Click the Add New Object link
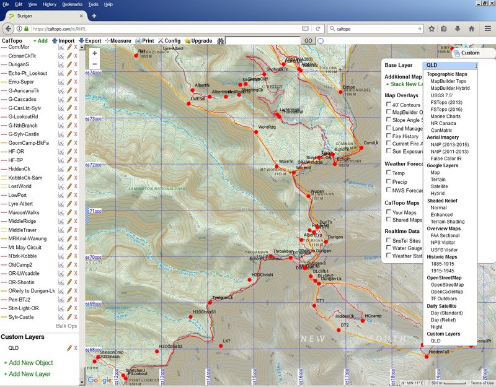This screenshot has width=496, height=387. [29, 363]
